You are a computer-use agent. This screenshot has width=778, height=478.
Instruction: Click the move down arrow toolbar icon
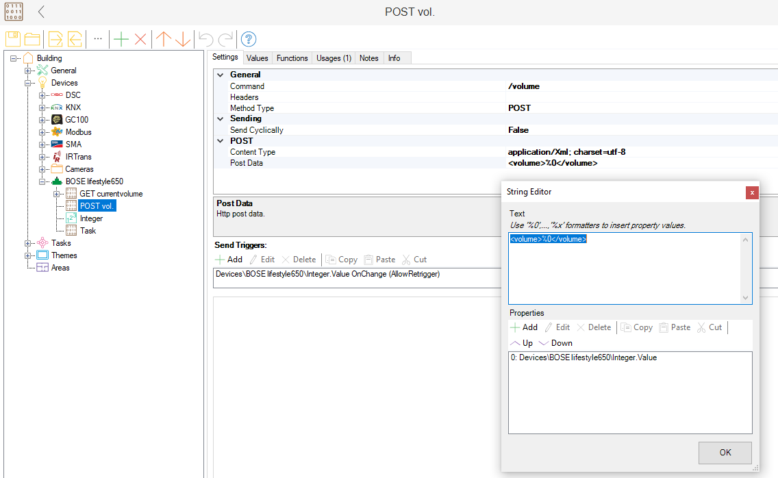[183, 39]
